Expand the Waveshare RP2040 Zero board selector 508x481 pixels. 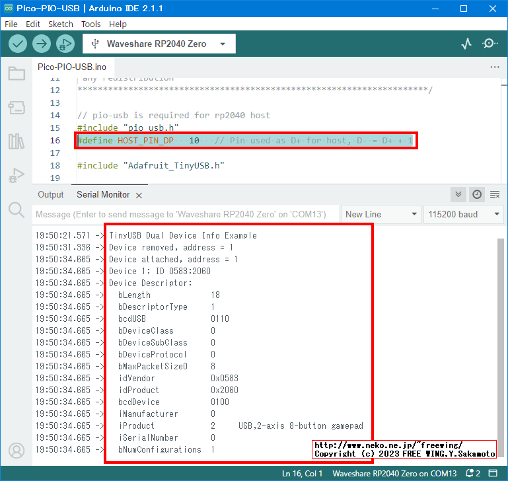click(x=159, y=44)
